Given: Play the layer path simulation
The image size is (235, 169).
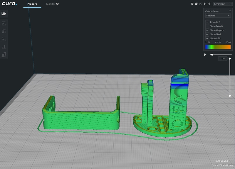Looking at the screenshot, I should pos(205,55).
